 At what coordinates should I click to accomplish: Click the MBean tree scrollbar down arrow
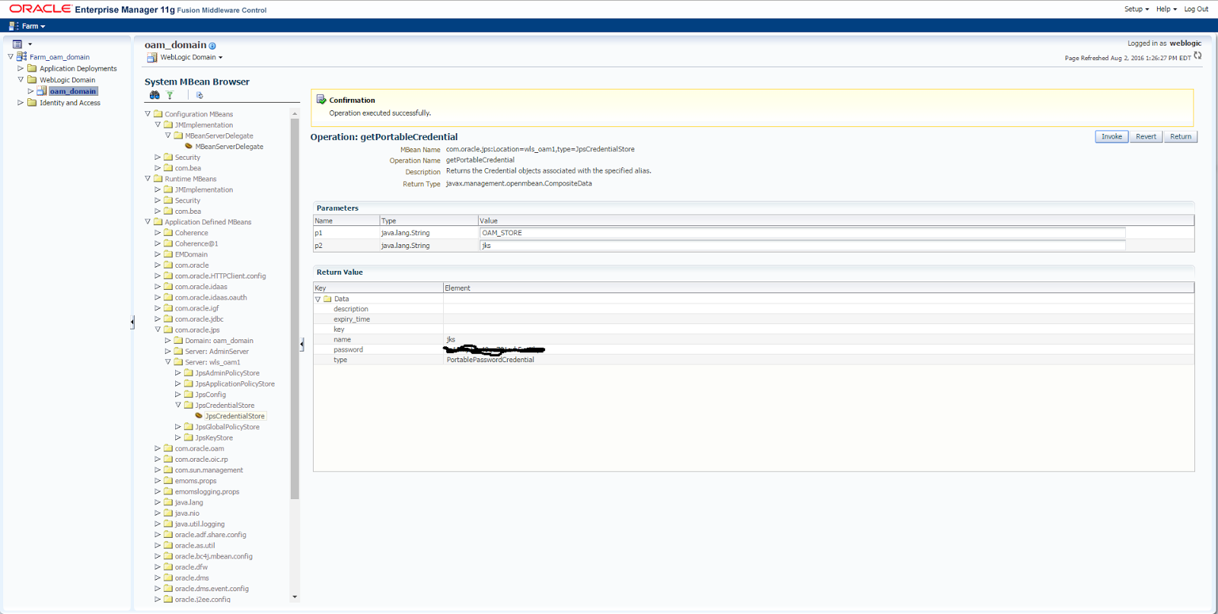click(x=295, y=597)
